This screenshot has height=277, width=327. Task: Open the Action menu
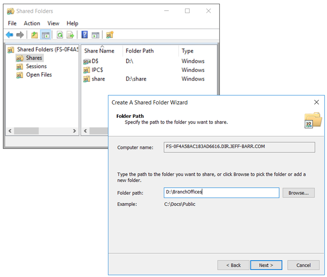[32, 23]
